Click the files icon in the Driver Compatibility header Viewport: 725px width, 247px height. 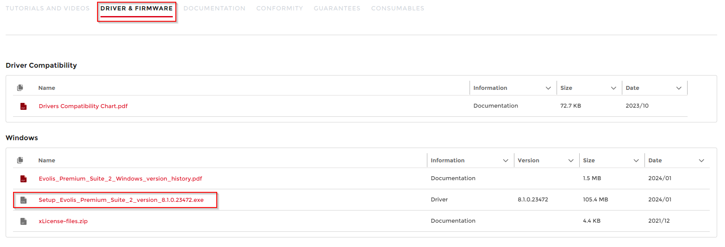coord(20,88)
